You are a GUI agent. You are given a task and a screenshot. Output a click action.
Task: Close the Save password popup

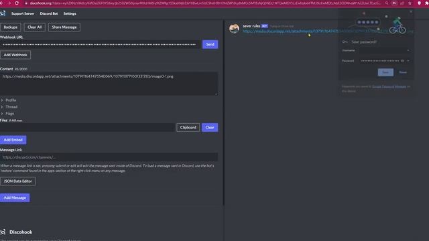point(411,12)
